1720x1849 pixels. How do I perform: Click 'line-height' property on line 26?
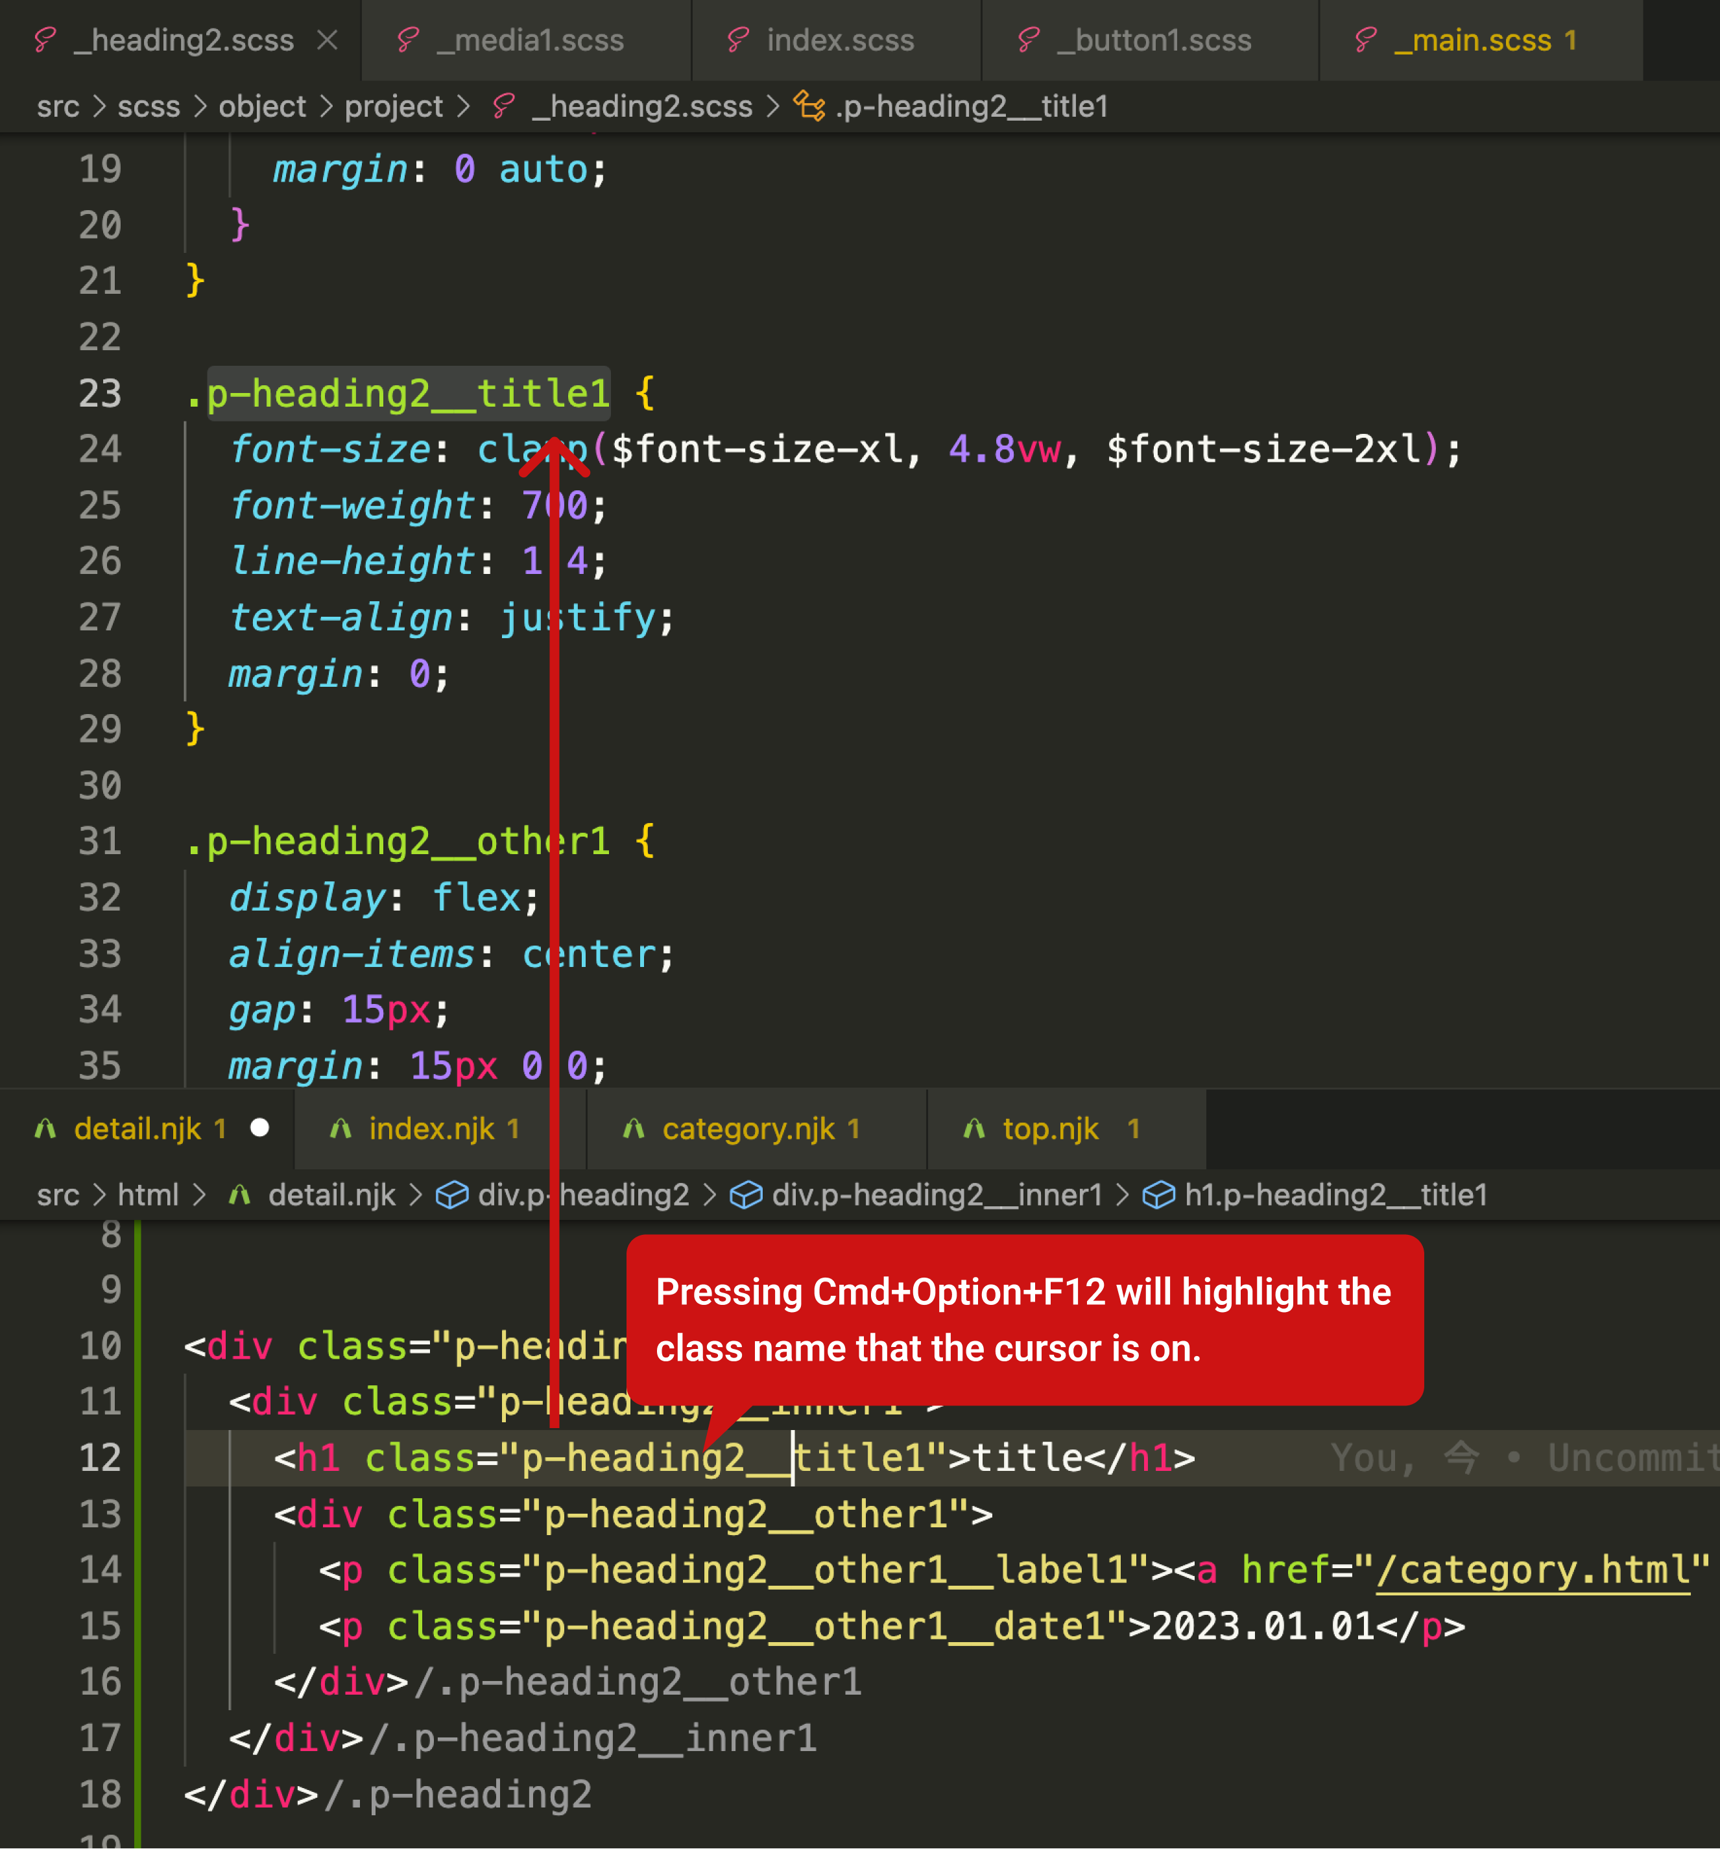pyautogui.click(x=352, y=562)
